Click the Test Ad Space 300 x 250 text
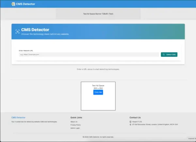Viewport: 196px width, 142px height. click(x=98, y=87)
